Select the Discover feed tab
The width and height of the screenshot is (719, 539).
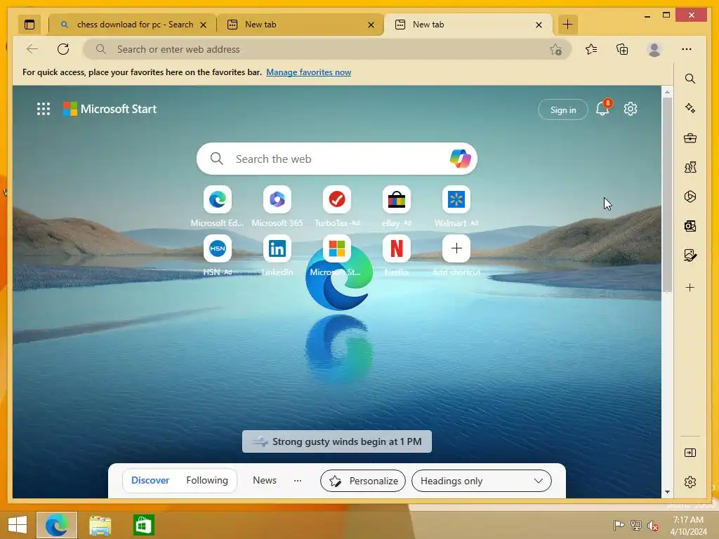(150, 480)
